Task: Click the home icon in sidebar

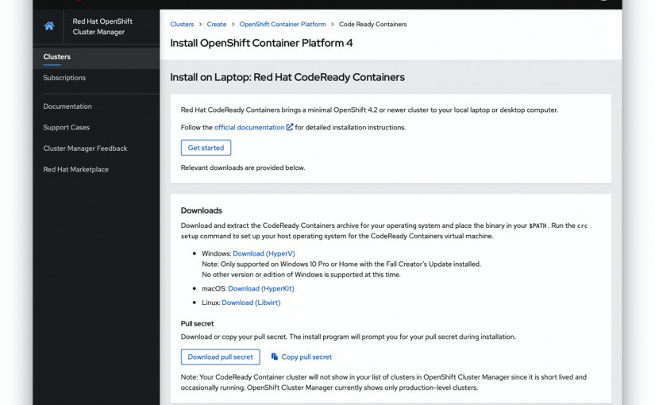Action: click(49, 26)
